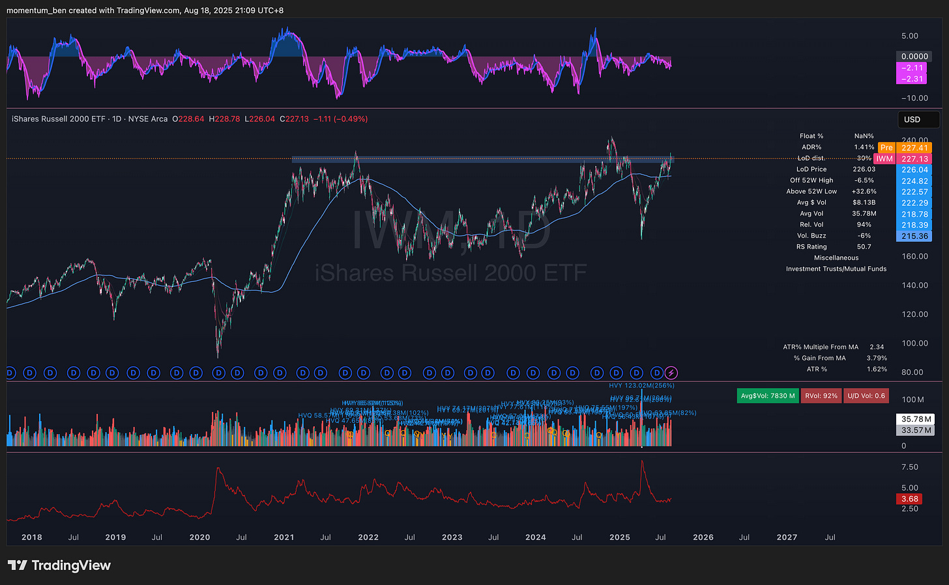949x585 pixels.
Task: Select the 226.04 blue price label
Action: [914, 170]
